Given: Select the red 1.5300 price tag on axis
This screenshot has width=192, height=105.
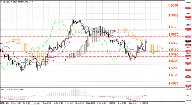Looking at the screenshot, I should coord(188,63).
